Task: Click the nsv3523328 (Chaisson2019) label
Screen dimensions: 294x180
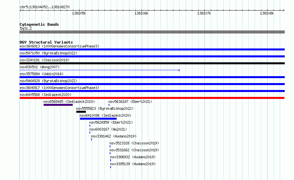Action: (134, 143)
